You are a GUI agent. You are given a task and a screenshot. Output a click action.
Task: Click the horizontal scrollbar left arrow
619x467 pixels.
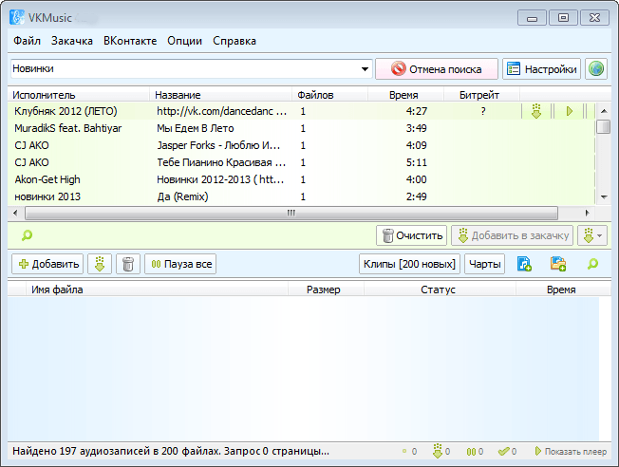15,214
